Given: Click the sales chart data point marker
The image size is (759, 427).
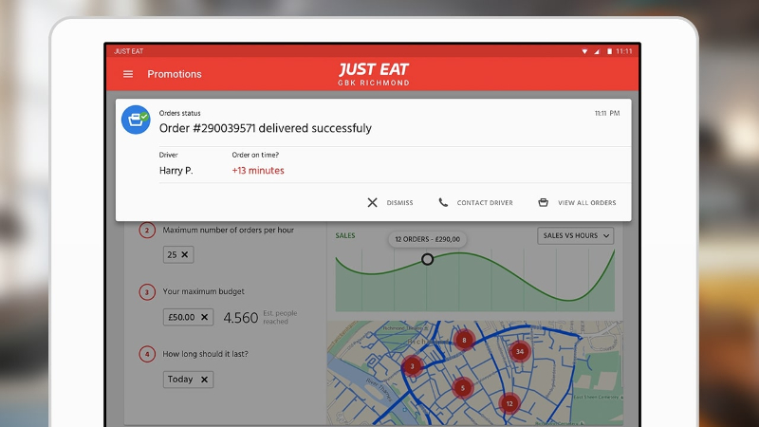Looking at the screenshot, I should point(427,259).
